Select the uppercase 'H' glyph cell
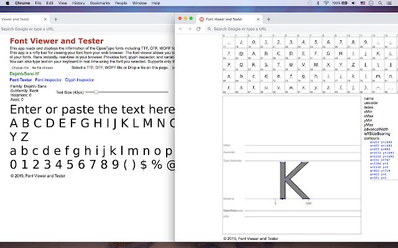Viewport: 398px width, 248px height. click(341, 54)
